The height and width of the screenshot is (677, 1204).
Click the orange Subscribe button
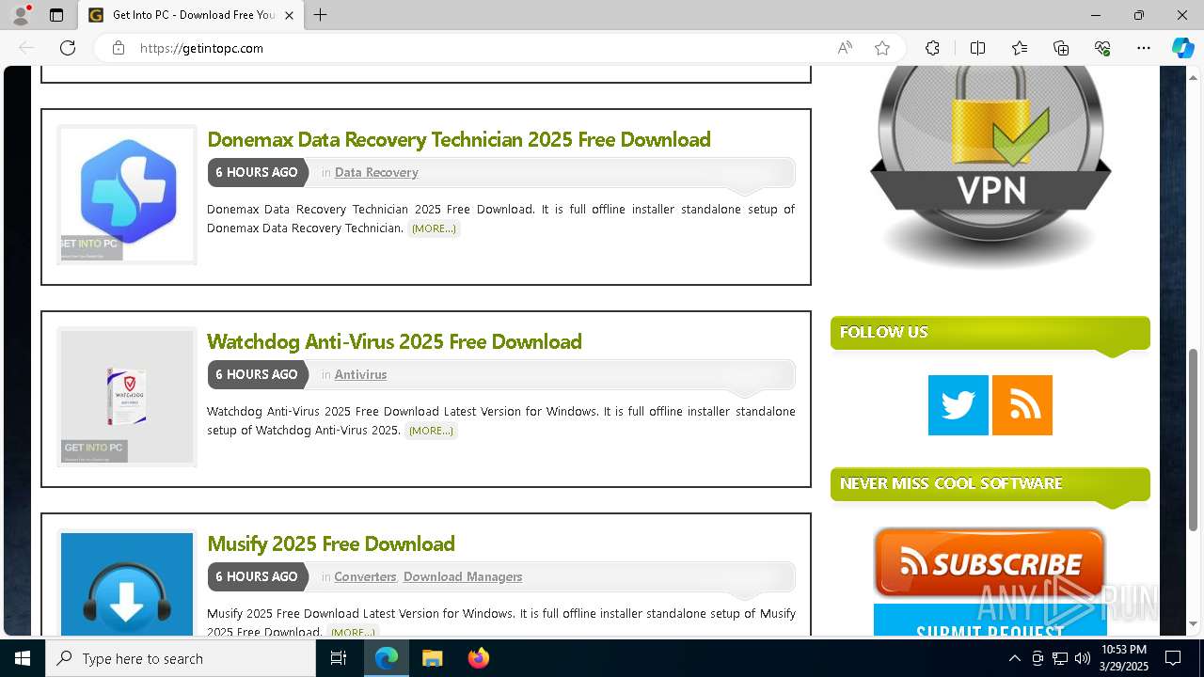pyautogui.click(x=990, y=562)
